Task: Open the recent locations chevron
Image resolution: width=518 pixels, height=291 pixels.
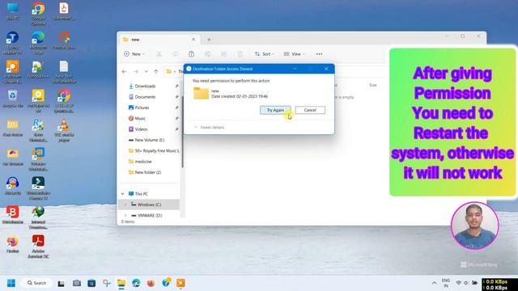Action: (x=146, y=72)
